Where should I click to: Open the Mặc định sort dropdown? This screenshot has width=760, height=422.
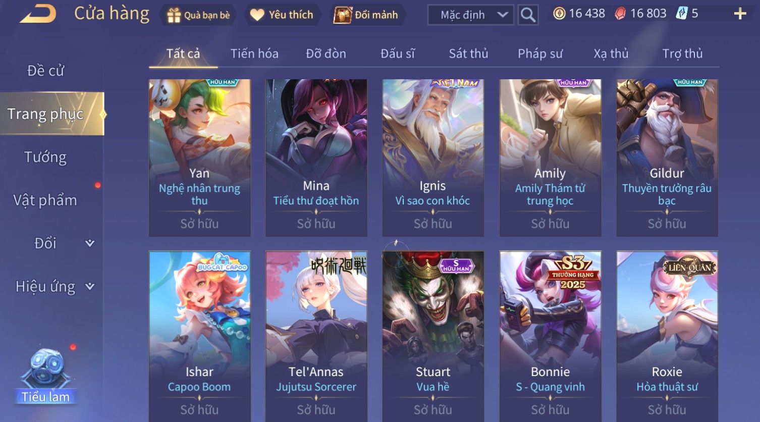(471, 15)
